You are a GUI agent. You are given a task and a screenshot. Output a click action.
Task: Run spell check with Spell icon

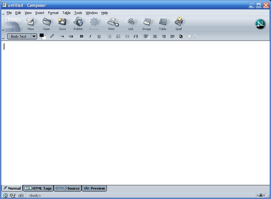point(178,24)
